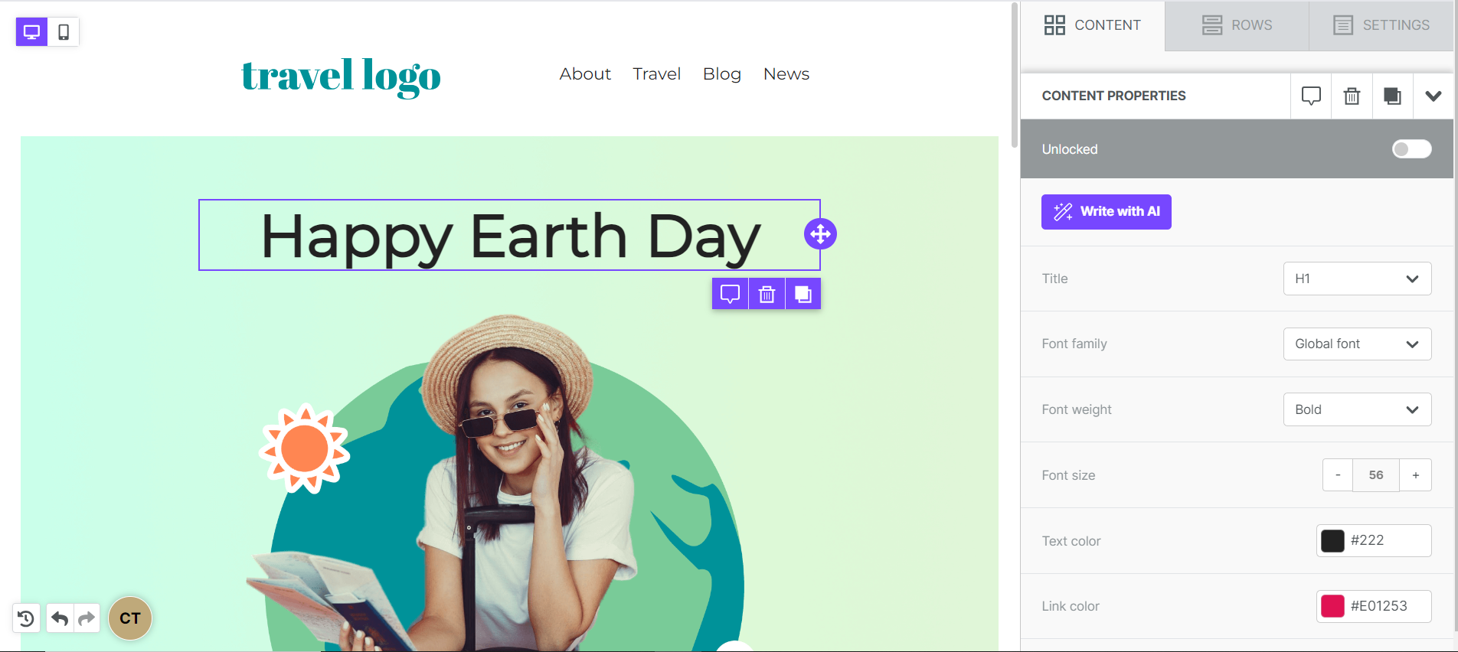Open the link color swatch

point(1332,606)
